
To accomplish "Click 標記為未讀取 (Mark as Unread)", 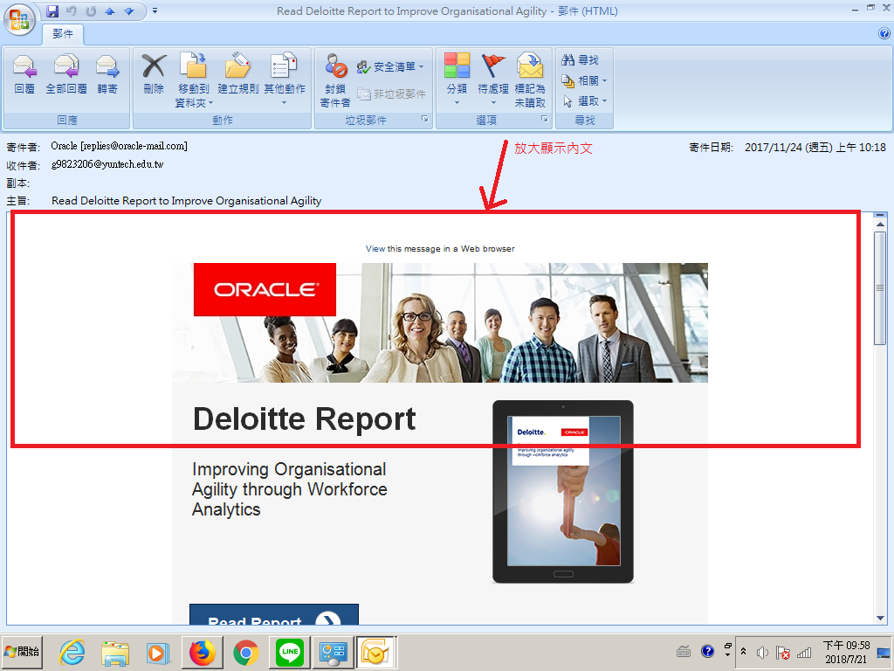I will point(530,80).
